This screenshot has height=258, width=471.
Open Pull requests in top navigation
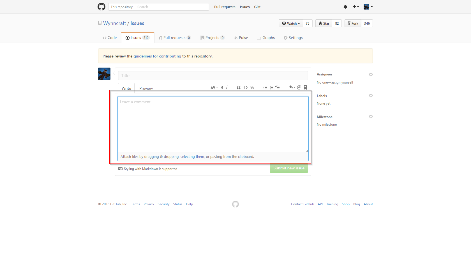pos(225,7)
